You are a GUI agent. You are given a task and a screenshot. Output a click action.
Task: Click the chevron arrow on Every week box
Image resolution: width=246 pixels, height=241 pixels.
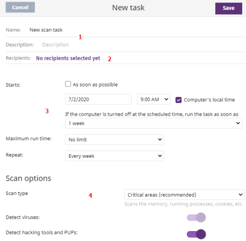point(160,156)
